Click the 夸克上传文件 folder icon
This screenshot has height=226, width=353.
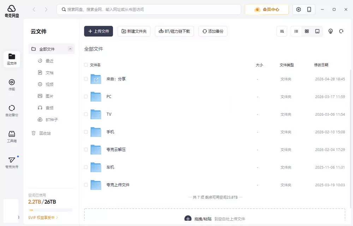pos(96,185)
